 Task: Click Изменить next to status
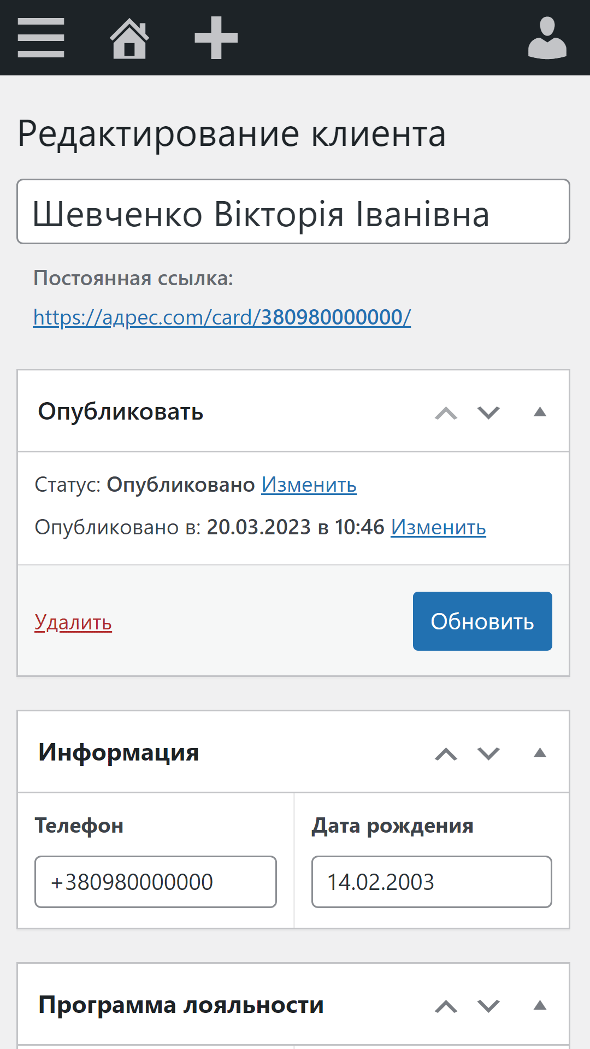point(309,485)
